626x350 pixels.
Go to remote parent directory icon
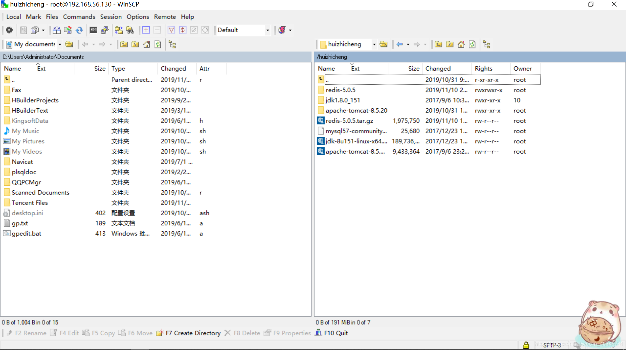tap(439, 44)
